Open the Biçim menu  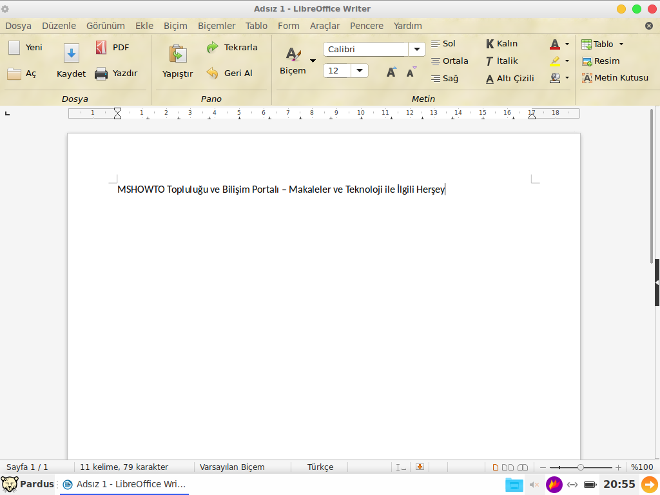tap(175, 26)
